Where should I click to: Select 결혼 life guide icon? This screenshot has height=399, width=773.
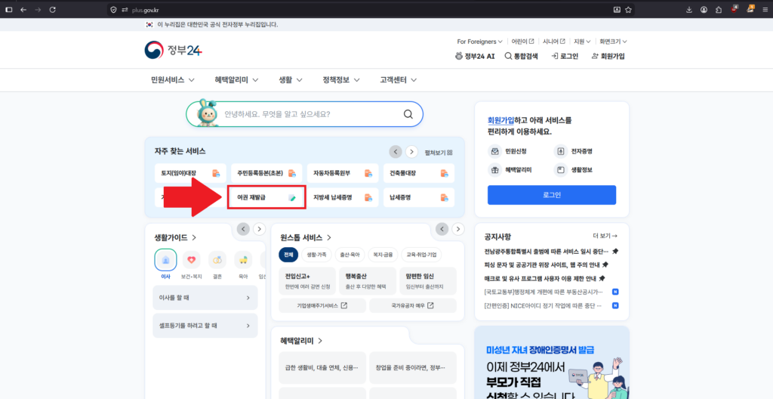(x=217, y=260)
